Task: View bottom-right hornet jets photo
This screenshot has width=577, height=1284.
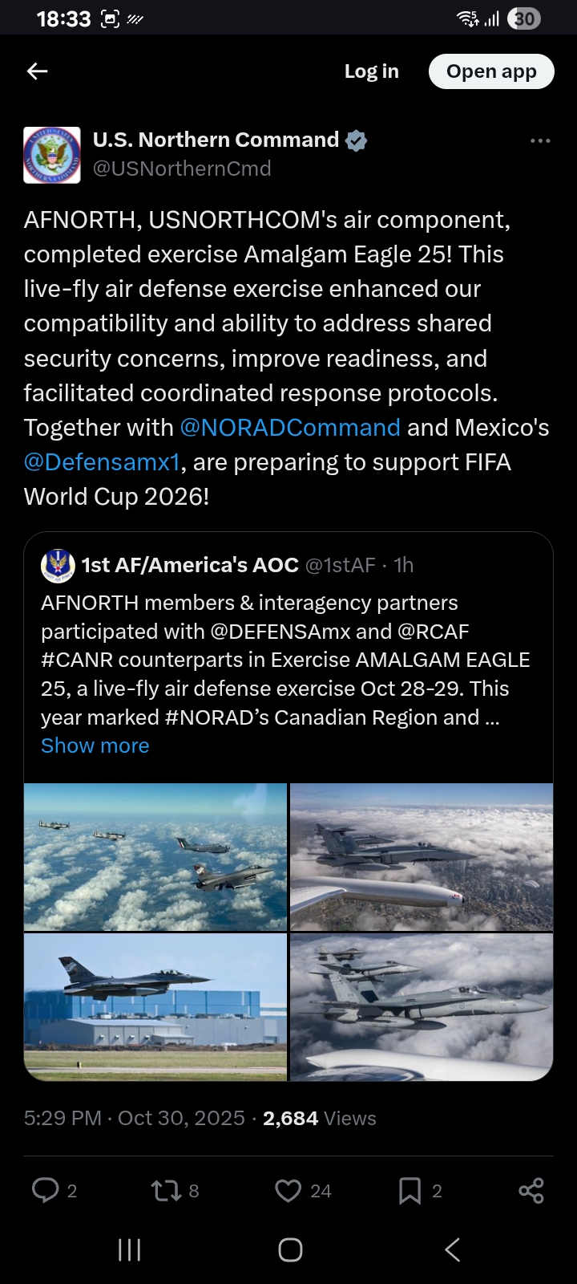Action: tap(422, 1006)
